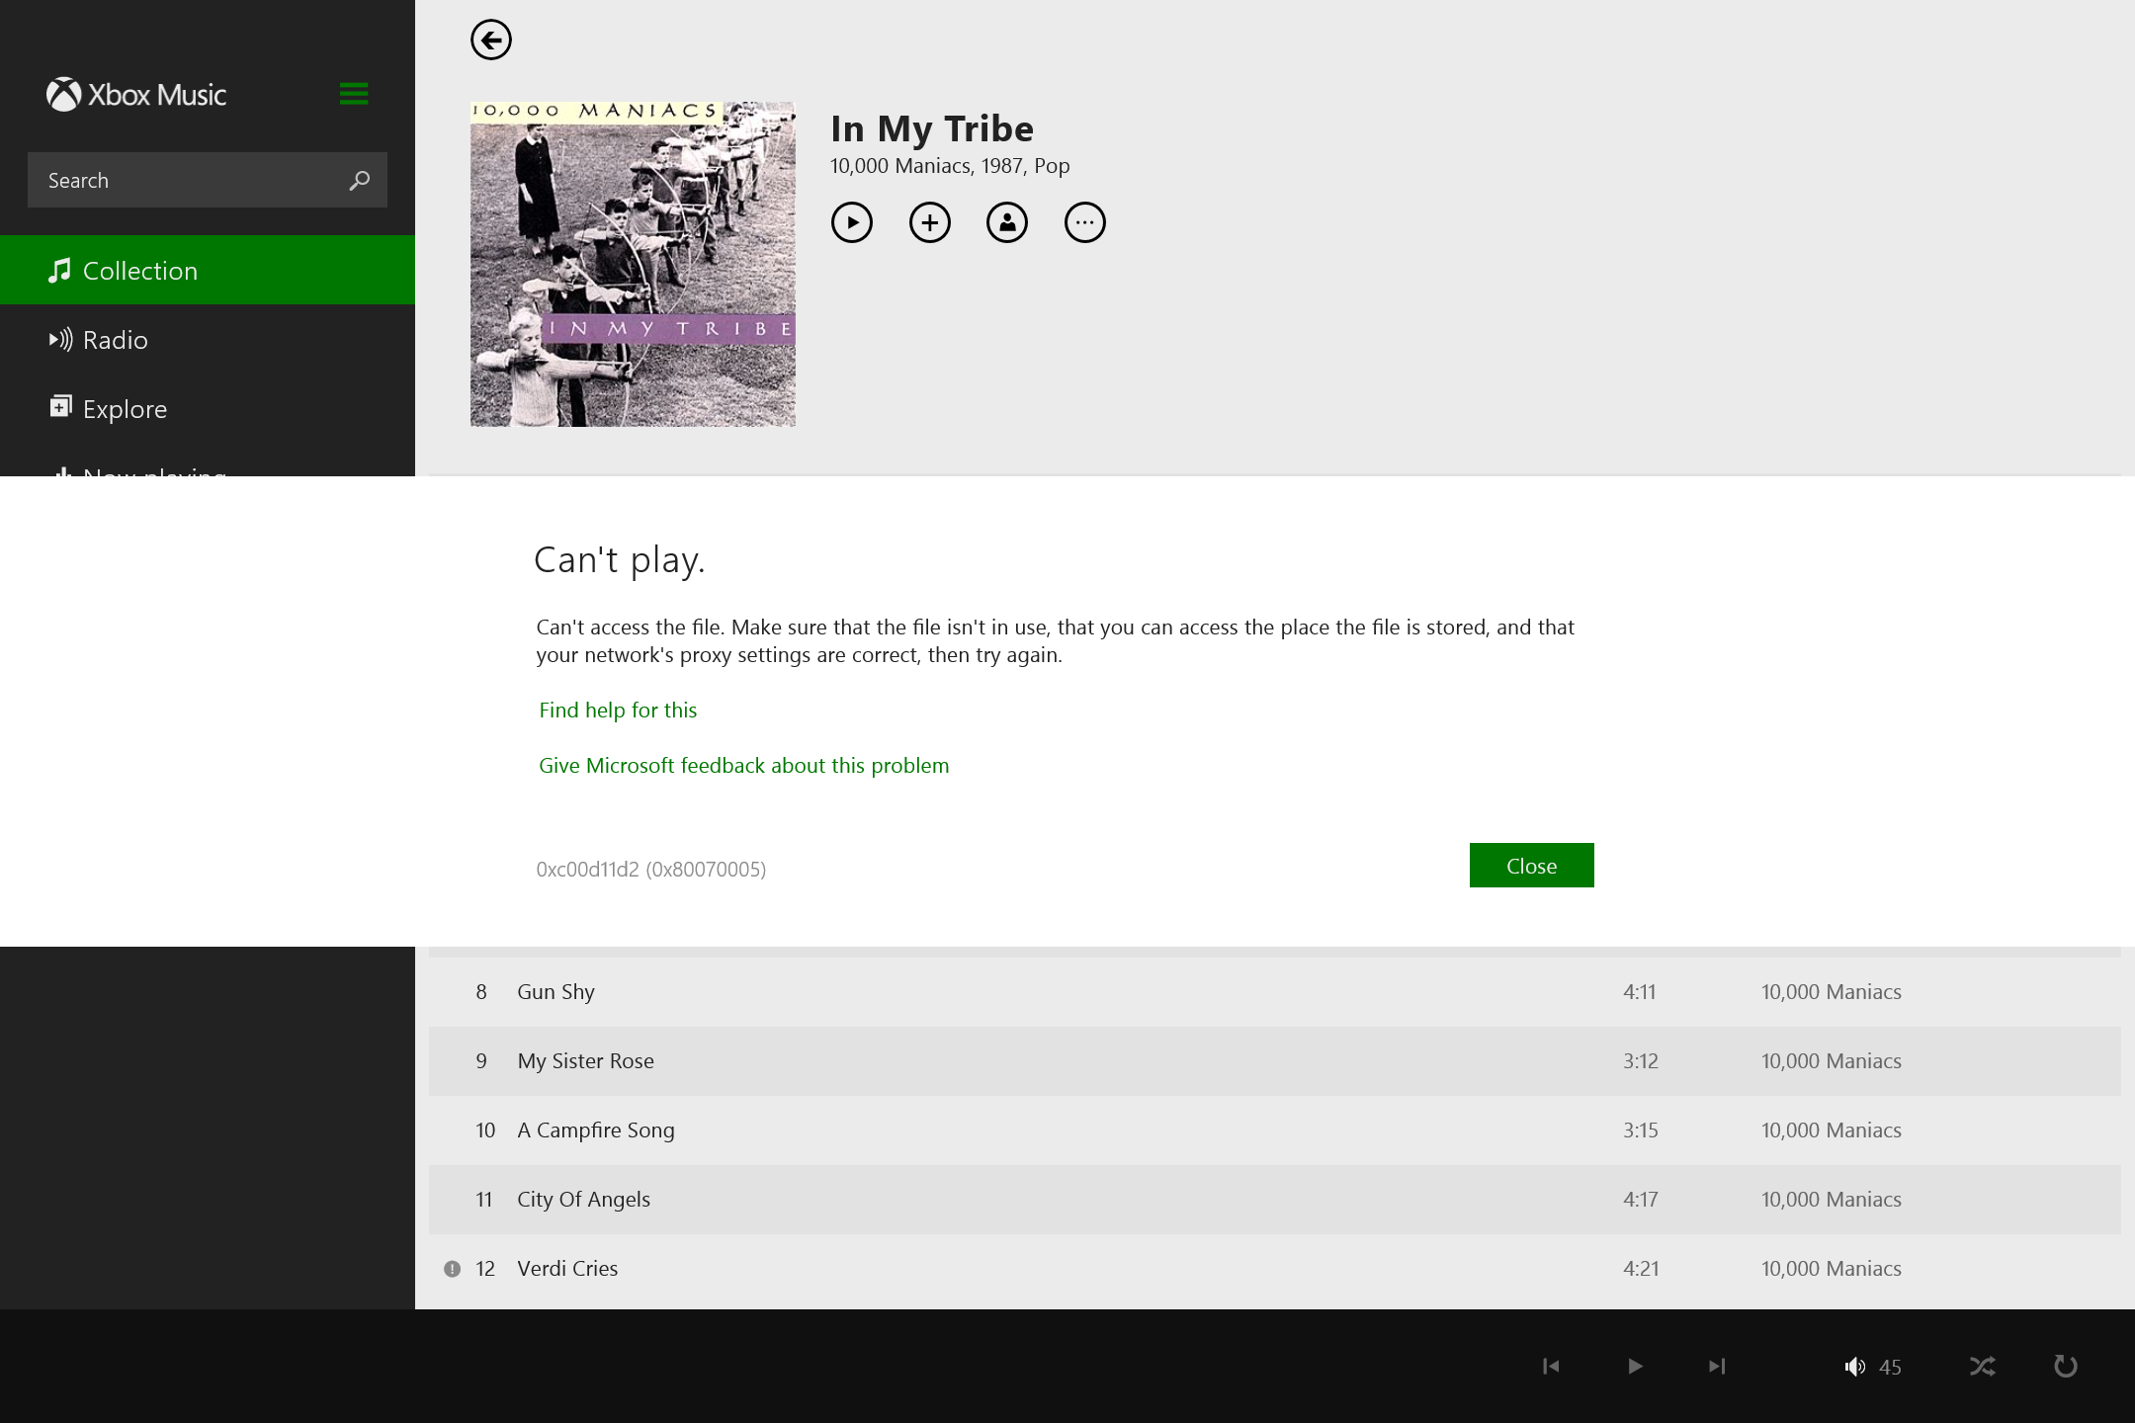Click the back arrow button

point(490,41)
